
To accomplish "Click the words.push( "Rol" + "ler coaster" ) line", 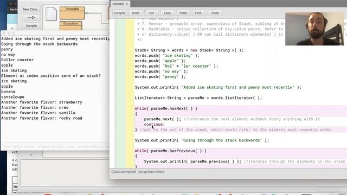I will [x=176, y=66].
